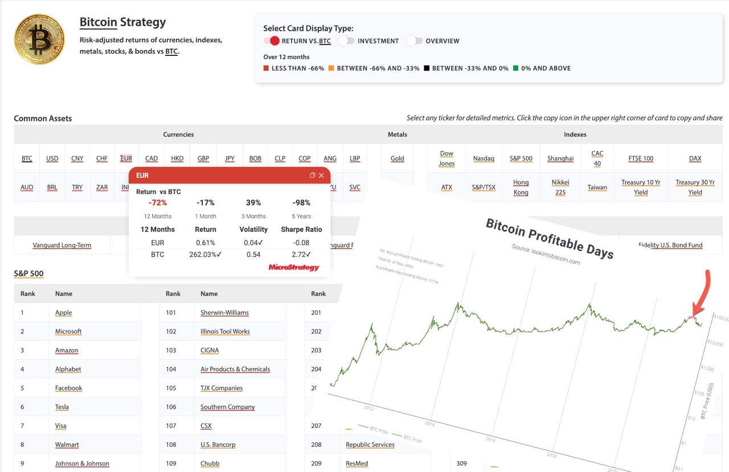729x472 pixels.
Task: Open the Nikkei 225 index
Action: (x=560, y=188)
